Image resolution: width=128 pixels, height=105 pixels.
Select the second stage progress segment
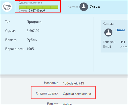(30, 7)
